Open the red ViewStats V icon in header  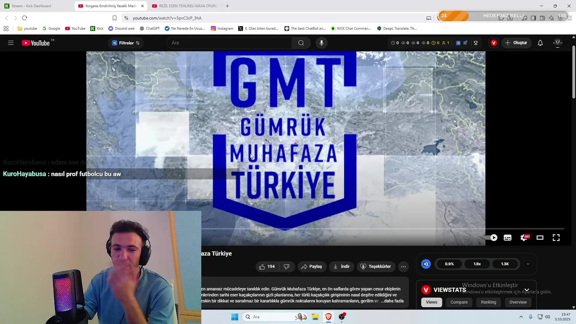click(x=494, y=43)
